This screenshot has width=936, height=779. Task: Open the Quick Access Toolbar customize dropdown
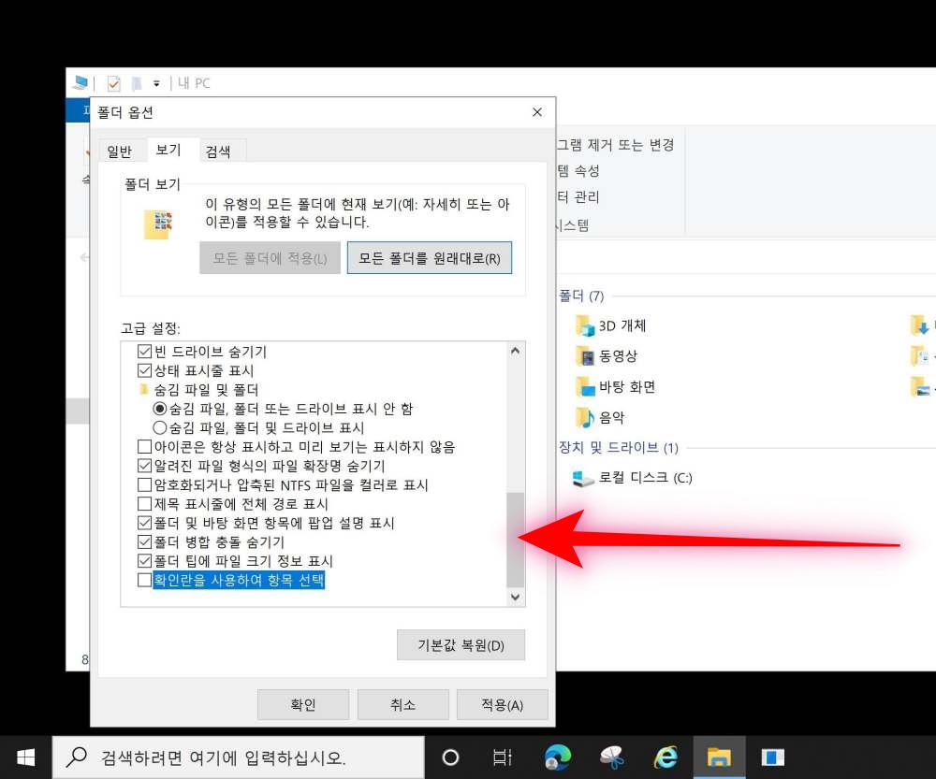[156, 84]
